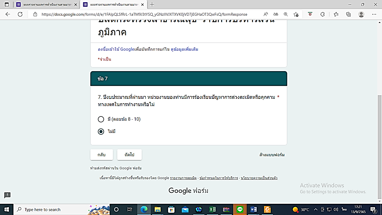Screen dimensions: 382x215
Task: Select the ไม่มี radio option
Action: (101, 132)
